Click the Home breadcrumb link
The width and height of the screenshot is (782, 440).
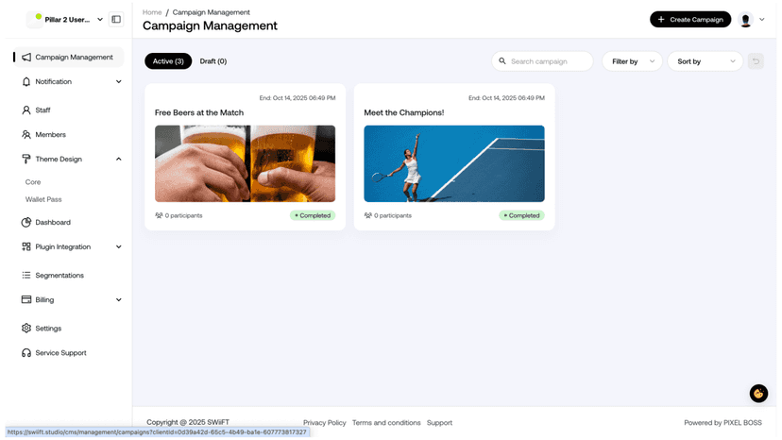click(152, 12)
